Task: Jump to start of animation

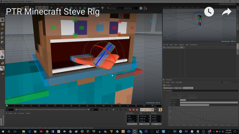Action: pos(102,110)
